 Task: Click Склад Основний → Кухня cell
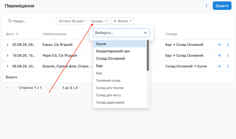(x=186, y=66)
